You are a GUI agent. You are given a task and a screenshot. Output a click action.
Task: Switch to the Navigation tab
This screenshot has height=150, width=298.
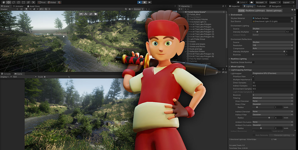(275, 6)
